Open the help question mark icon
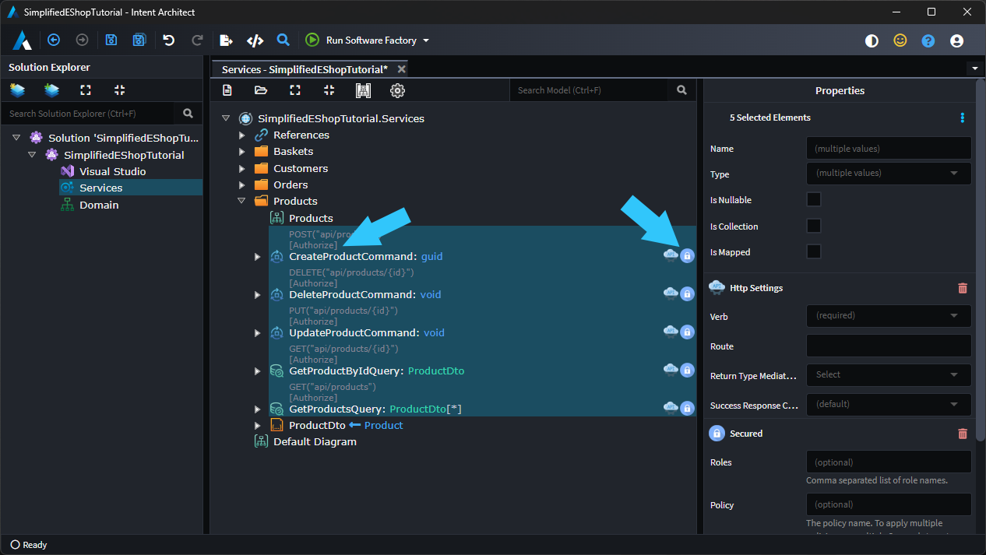 click(x=928, y=40)
